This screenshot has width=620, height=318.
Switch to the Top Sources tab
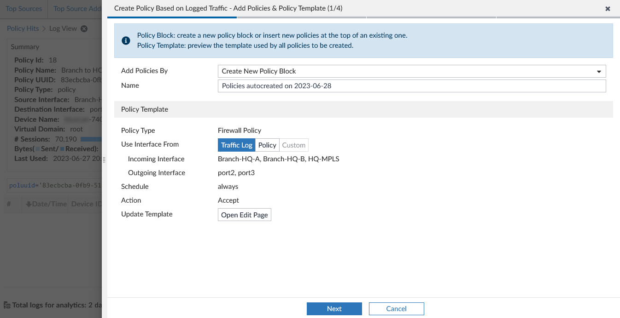23,9
